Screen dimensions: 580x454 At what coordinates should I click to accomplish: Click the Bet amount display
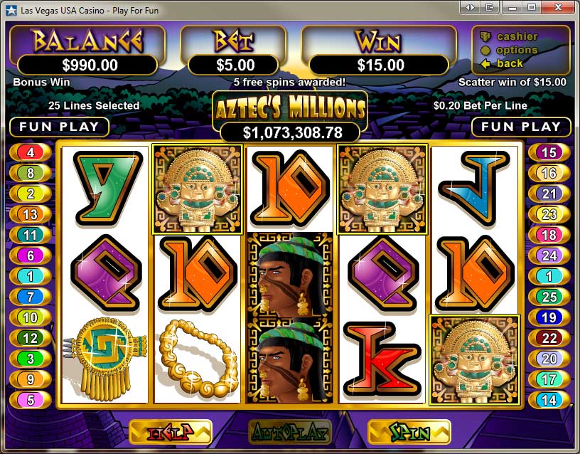pyautogui.click(x=234, y=65)
